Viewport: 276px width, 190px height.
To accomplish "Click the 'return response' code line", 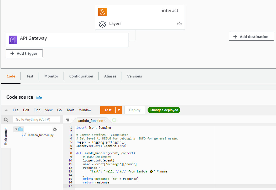I will point(96,182).
